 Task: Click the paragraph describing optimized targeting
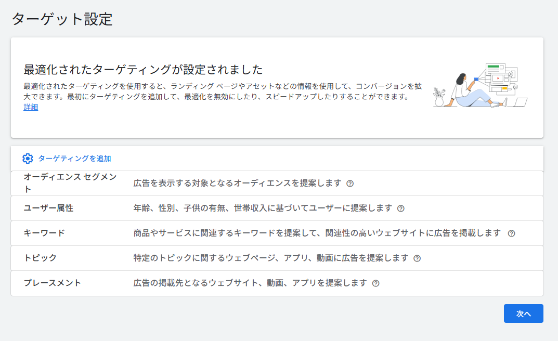(x=215, y=91)
